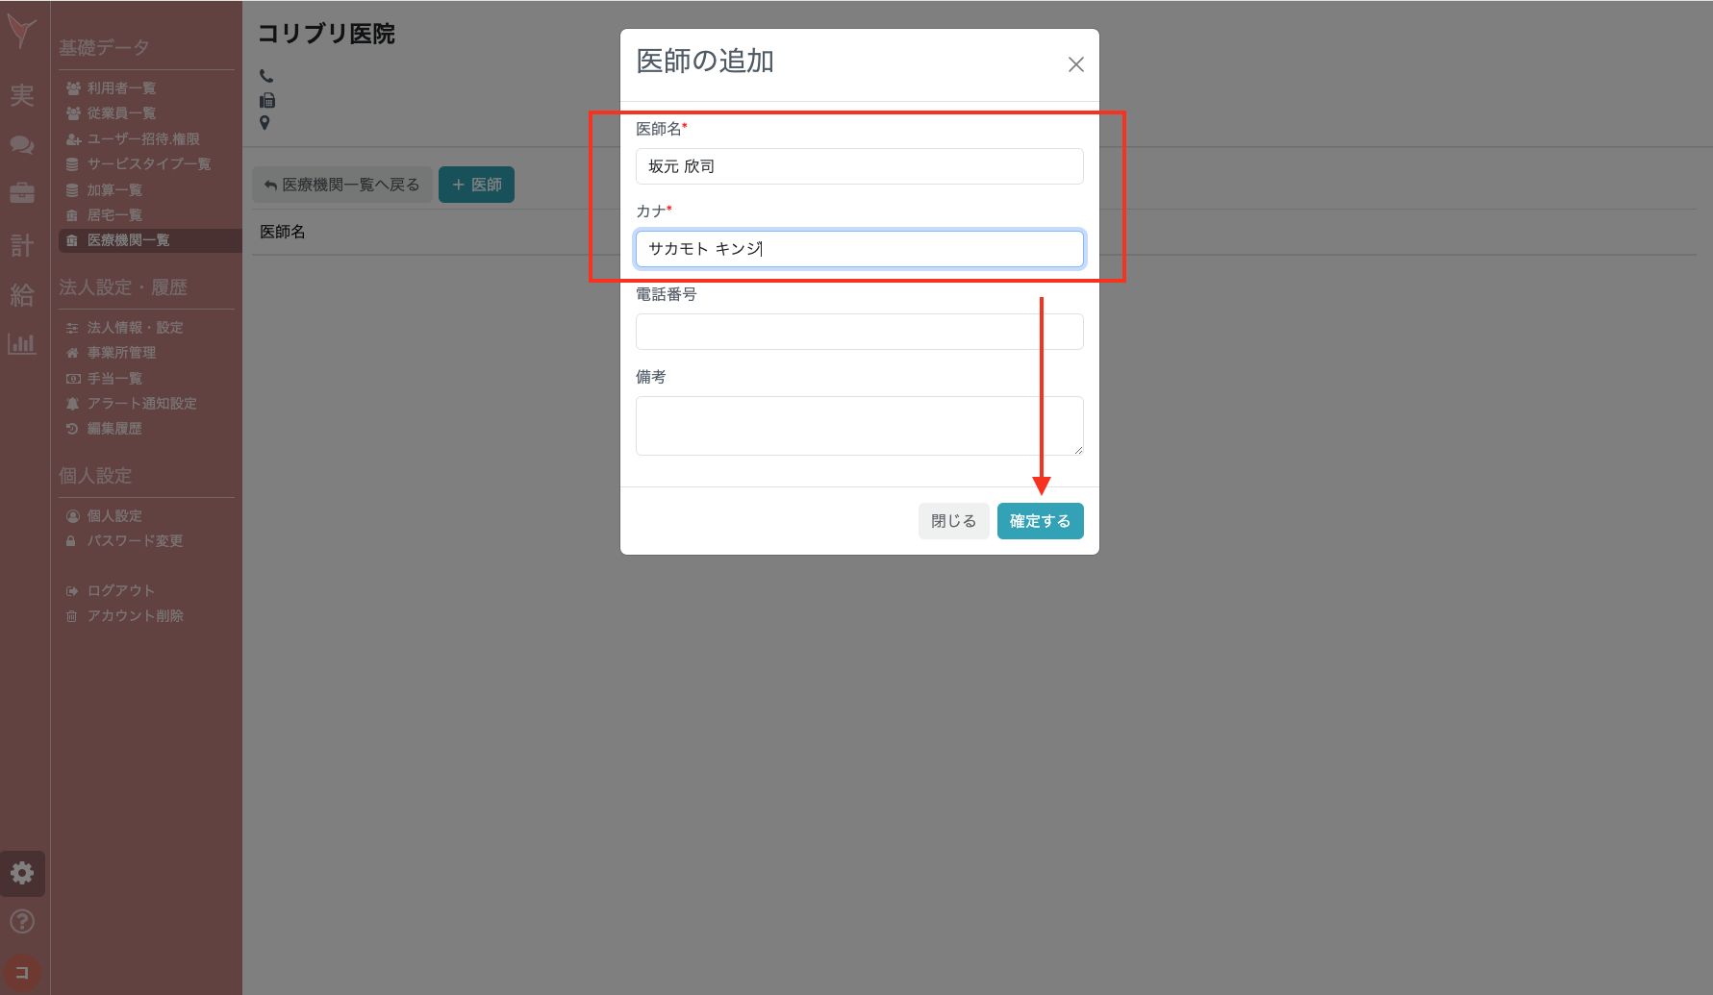Click ログアウト in the sidebar
1713x995 pixels.
[x=120, y=590]
